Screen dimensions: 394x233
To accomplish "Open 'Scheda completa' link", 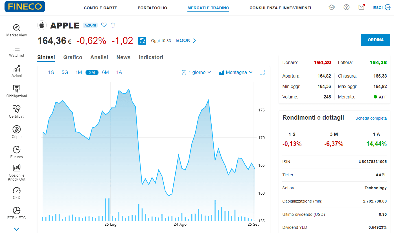I will click(371, 118).
